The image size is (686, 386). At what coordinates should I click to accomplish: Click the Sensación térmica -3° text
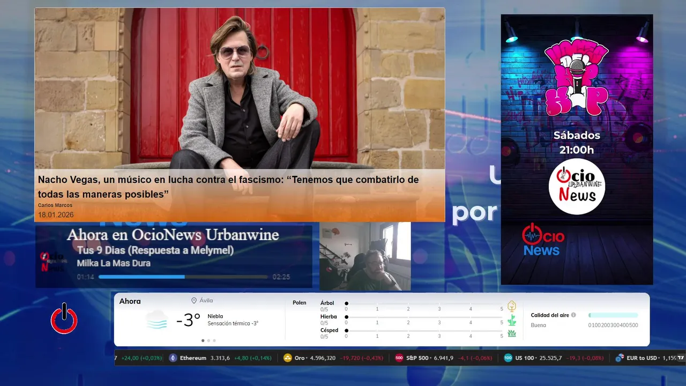pyautogui.click(x=233, y=323)
